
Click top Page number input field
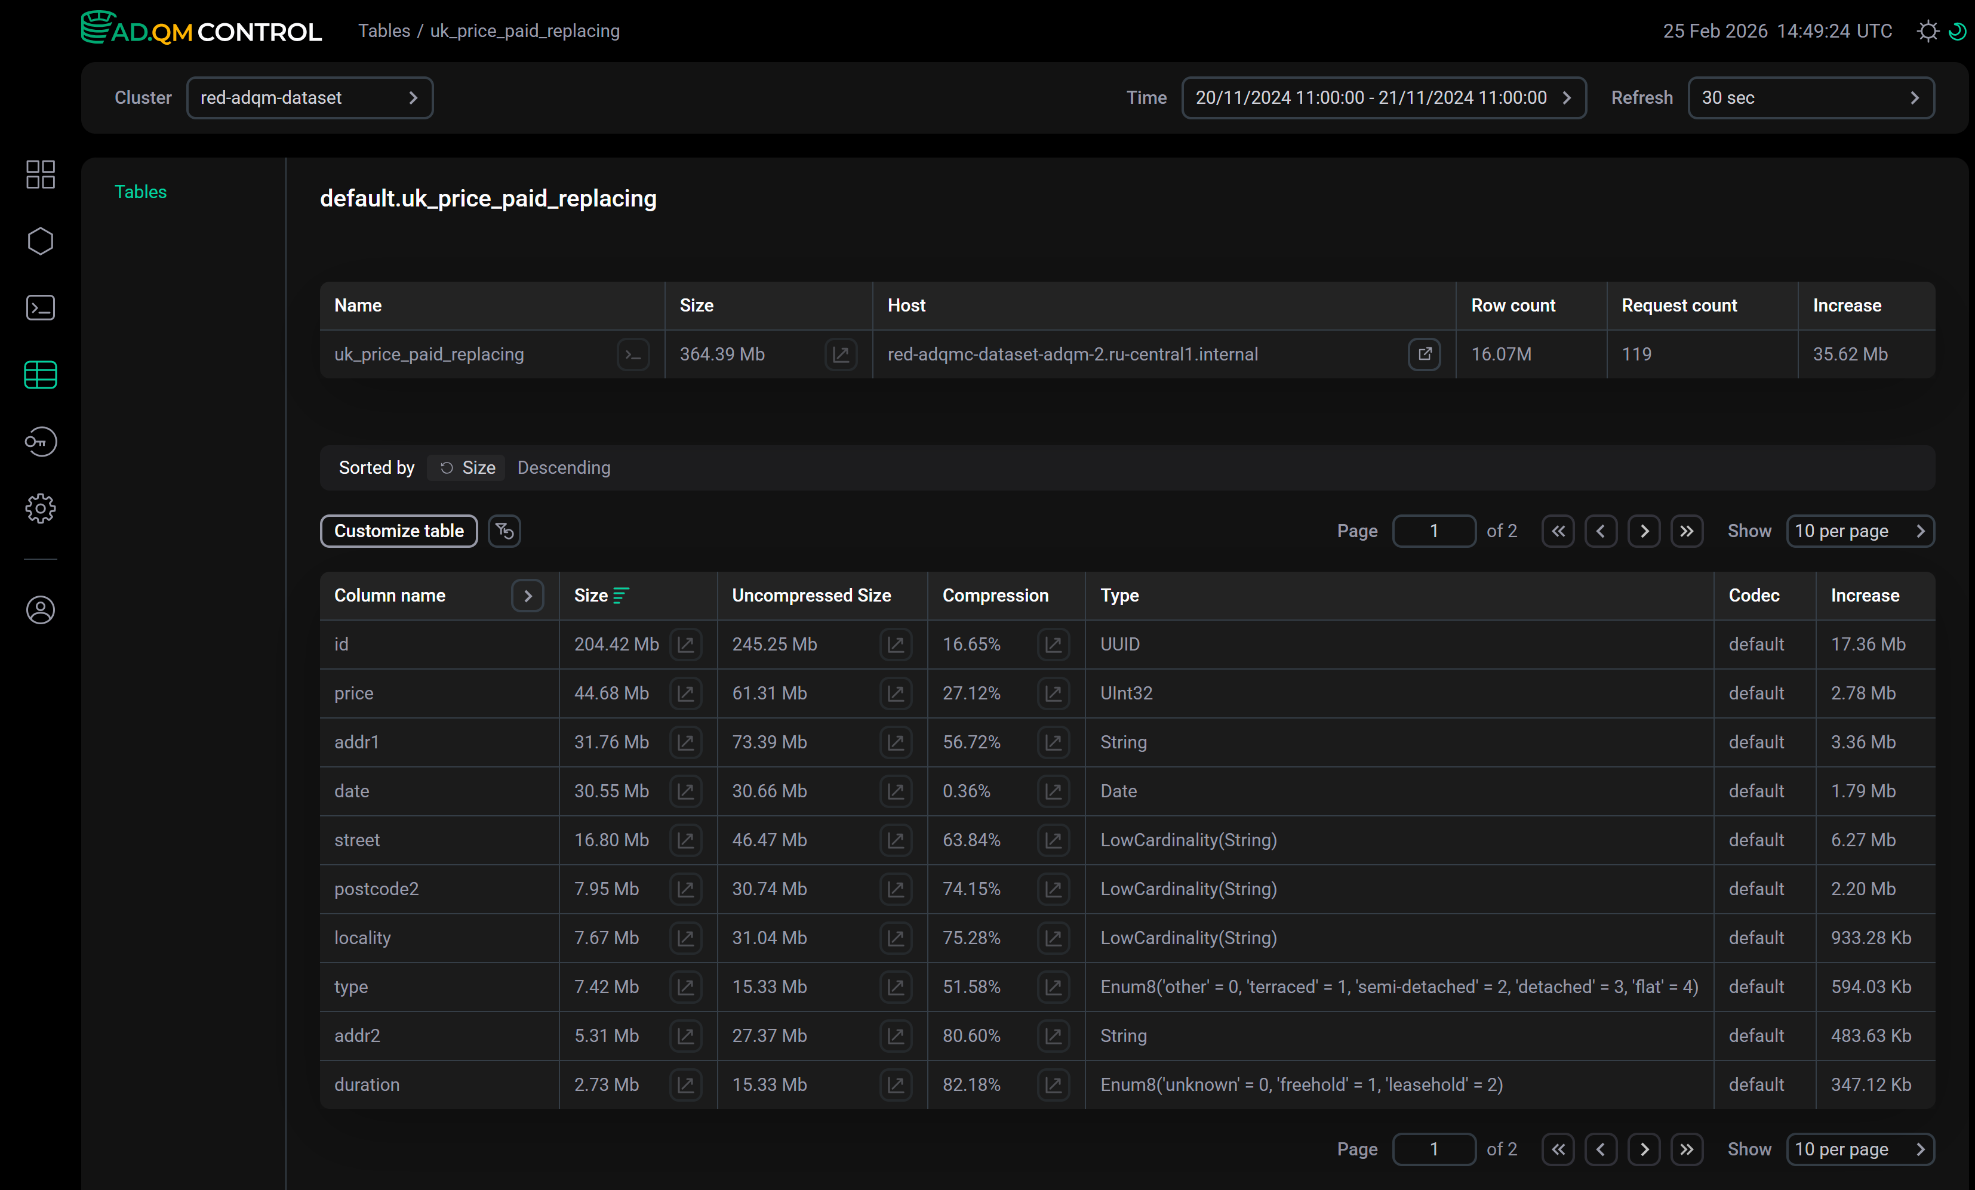coord(1434,531)
